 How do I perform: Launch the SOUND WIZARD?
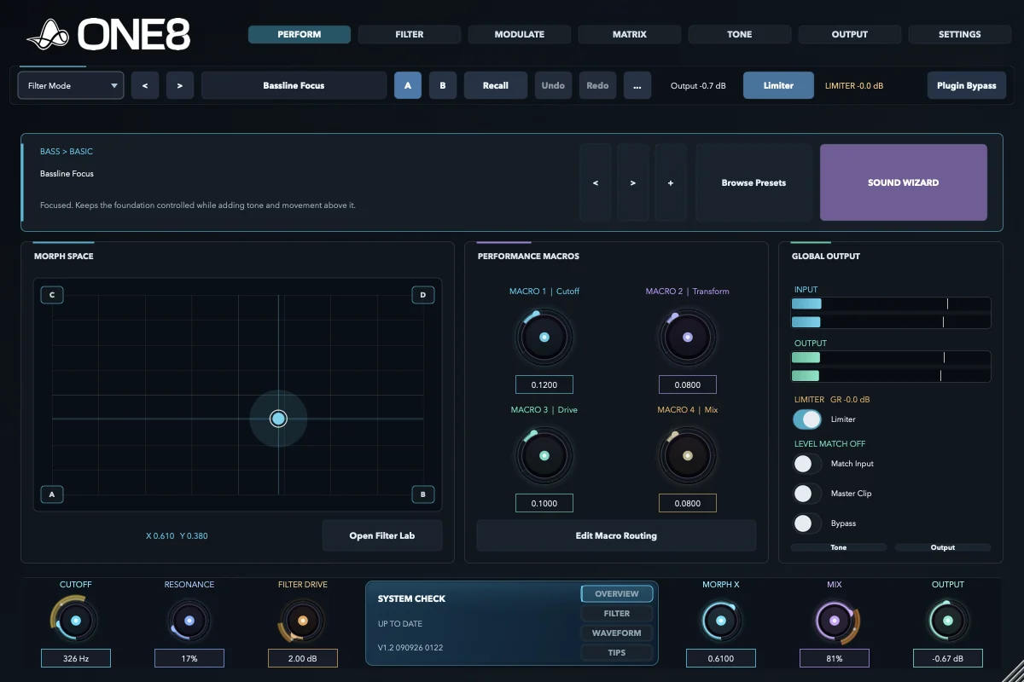point(904,182)
